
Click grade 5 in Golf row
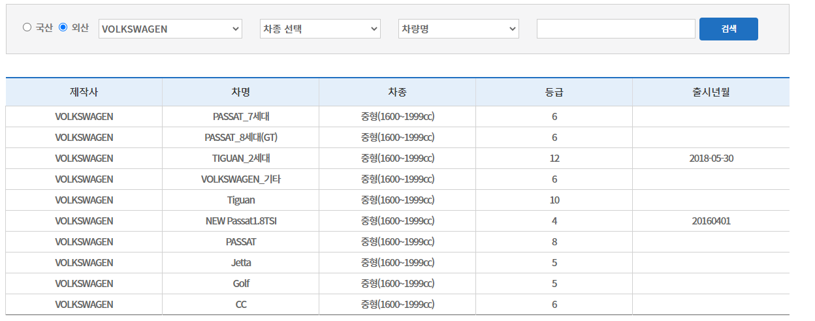coord(554,284)
